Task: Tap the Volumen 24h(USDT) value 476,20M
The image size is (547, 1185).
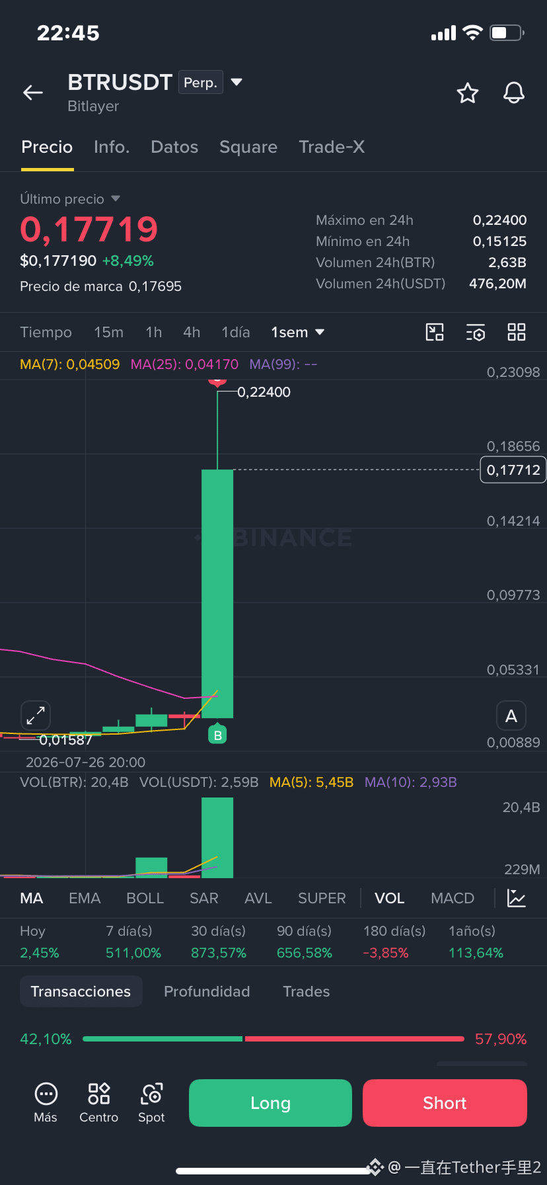Action: coord(497,284)
